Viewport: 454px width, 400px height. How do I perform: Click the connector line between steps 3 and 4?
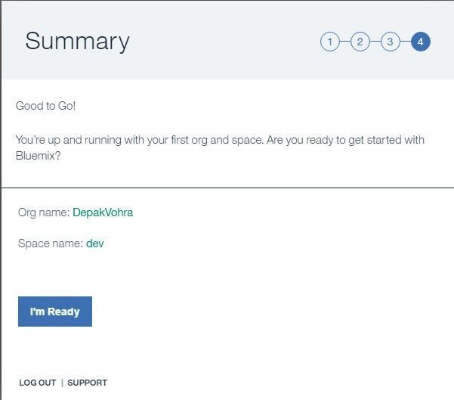coord(406,42)
